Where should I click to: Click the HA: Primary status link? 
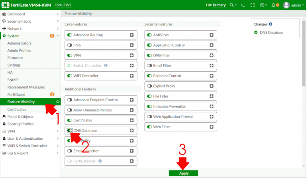216,5
